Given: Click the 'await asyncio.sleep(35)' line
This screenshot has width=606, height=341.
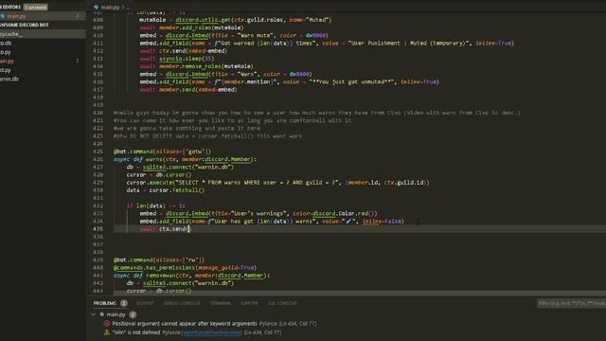Looking at the screenshot, I should (177, 59).
